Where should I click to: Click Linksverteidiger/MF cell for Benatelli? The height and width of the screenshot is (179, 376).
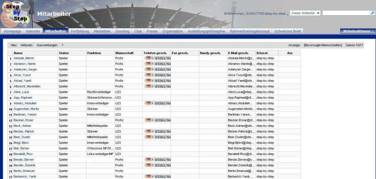coord(100,154)
